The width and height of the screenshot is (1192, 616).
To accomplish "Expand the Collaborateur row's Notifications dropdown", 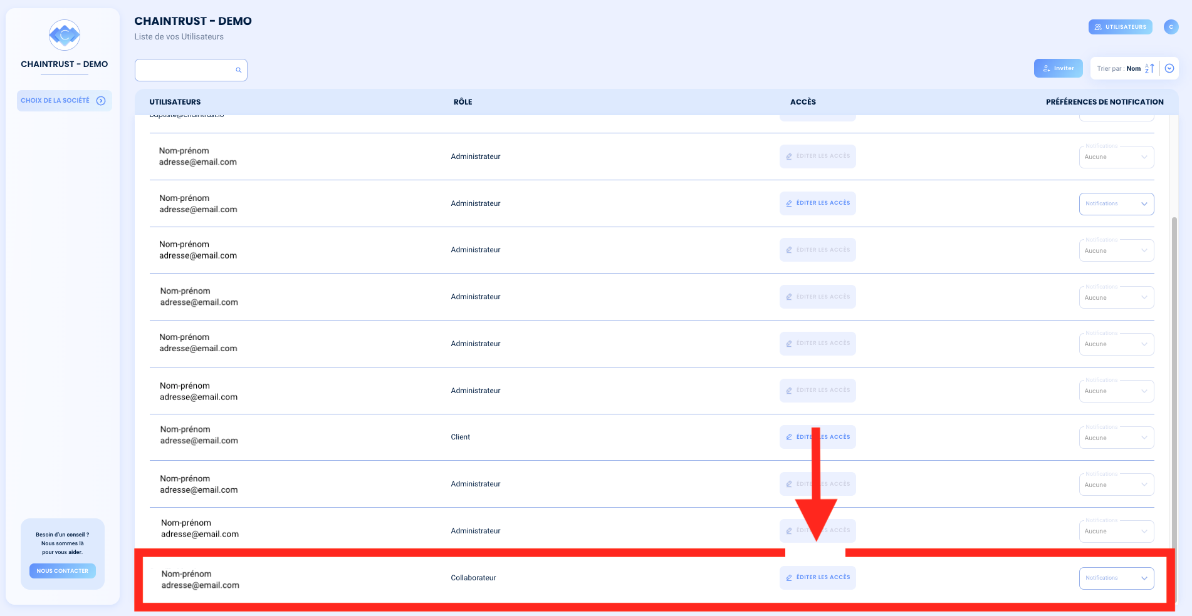I will tap(1116, 578).
